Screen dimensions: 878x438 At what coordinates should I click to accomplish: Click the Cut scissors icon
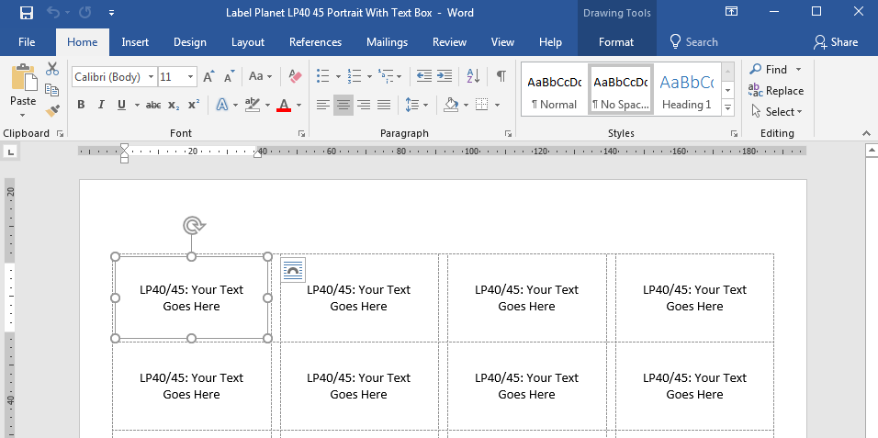tap(52, 69)
